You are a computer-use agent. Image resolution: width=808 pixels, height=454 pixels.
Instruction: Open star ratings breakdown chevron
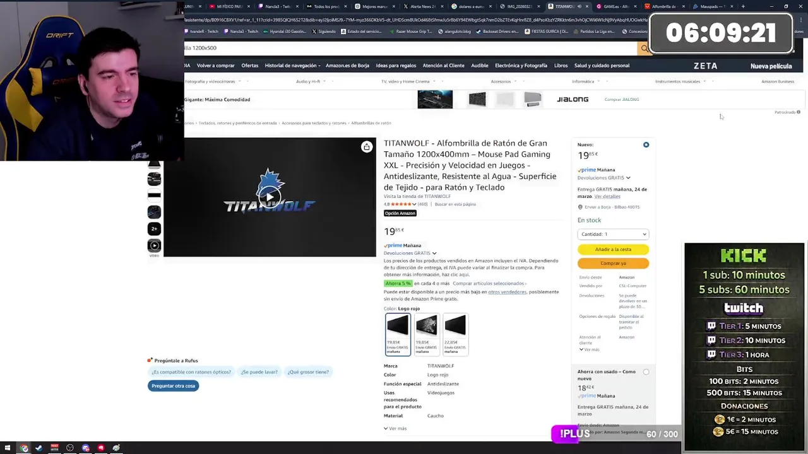coord(414,204)
